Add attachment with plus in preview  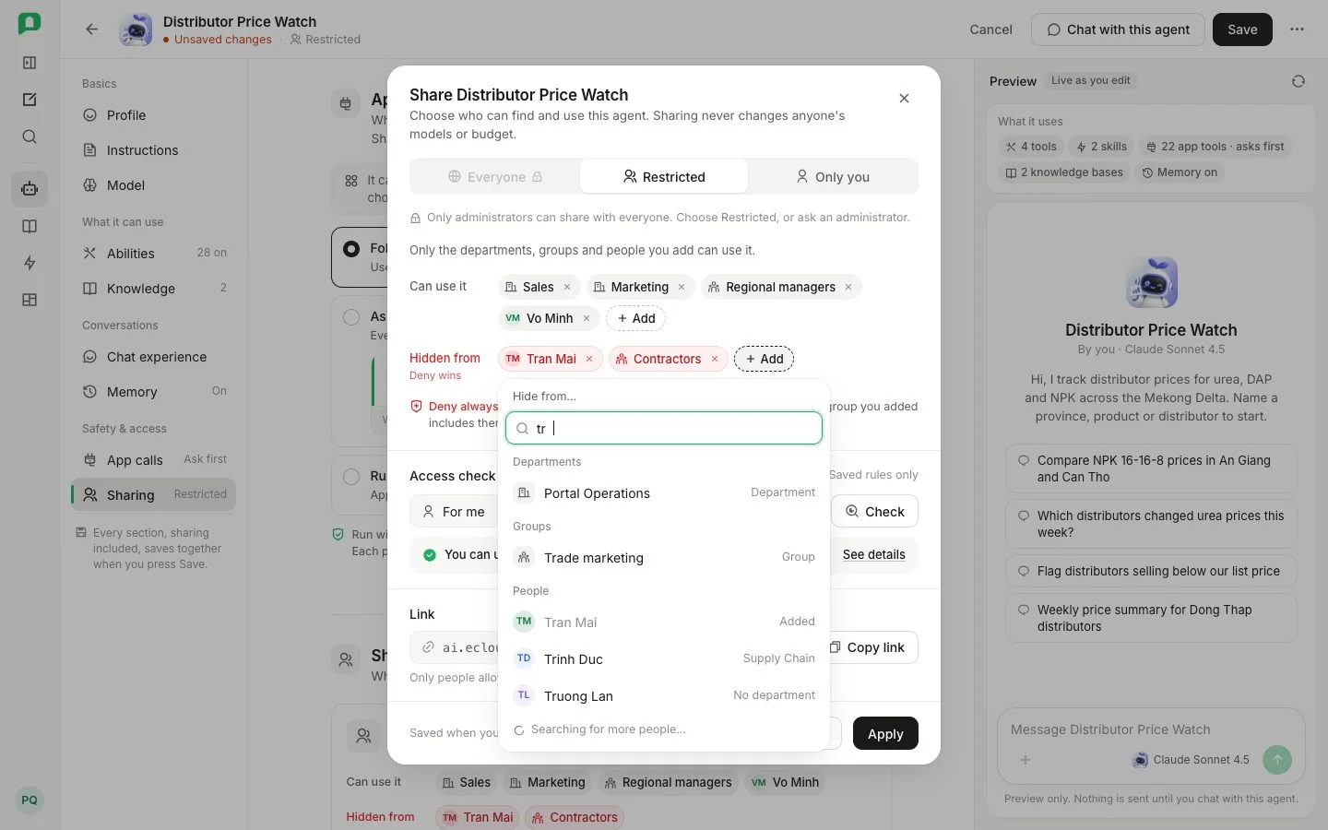pyautogui.click(x=1026, y=760)
